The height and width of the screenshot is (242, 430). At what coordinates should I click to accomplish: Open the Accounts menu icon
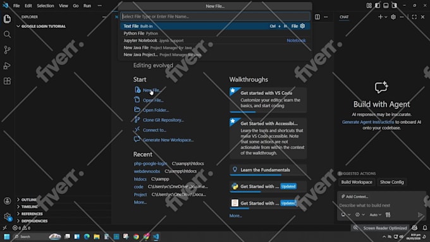click(8, 201)
